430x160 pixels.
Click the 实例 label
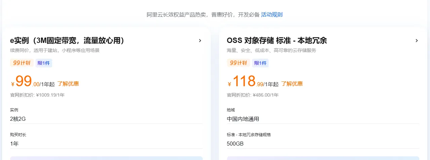(x=14, y=110)
